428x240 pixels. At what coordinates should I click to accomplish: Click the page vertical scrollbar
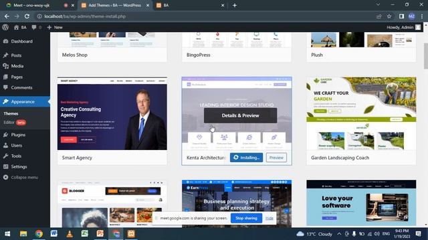(426, 56)
